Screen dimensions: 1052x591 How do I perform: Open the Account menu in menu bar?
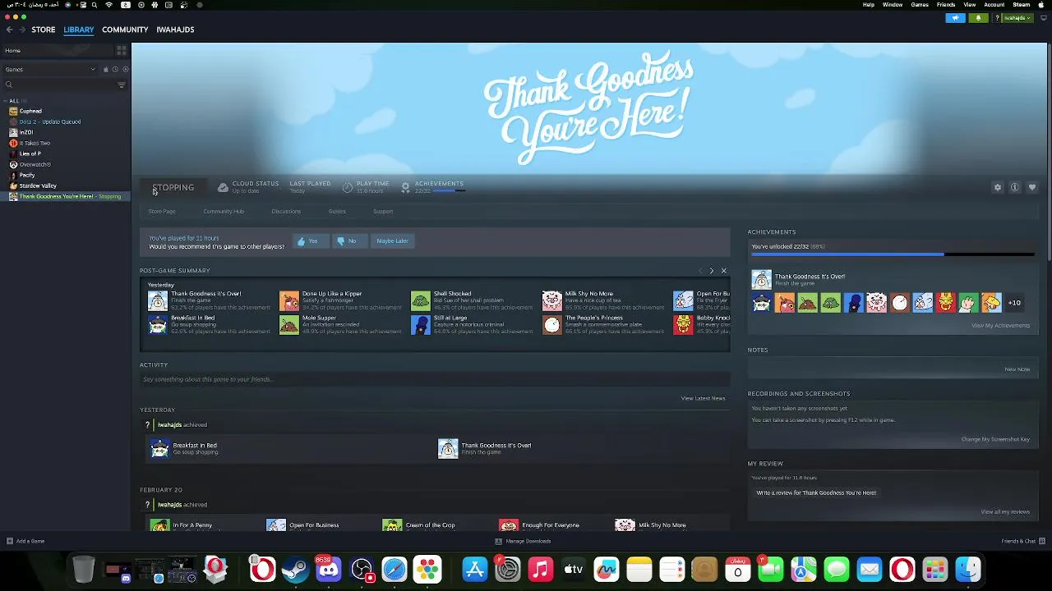coord(994,5)
